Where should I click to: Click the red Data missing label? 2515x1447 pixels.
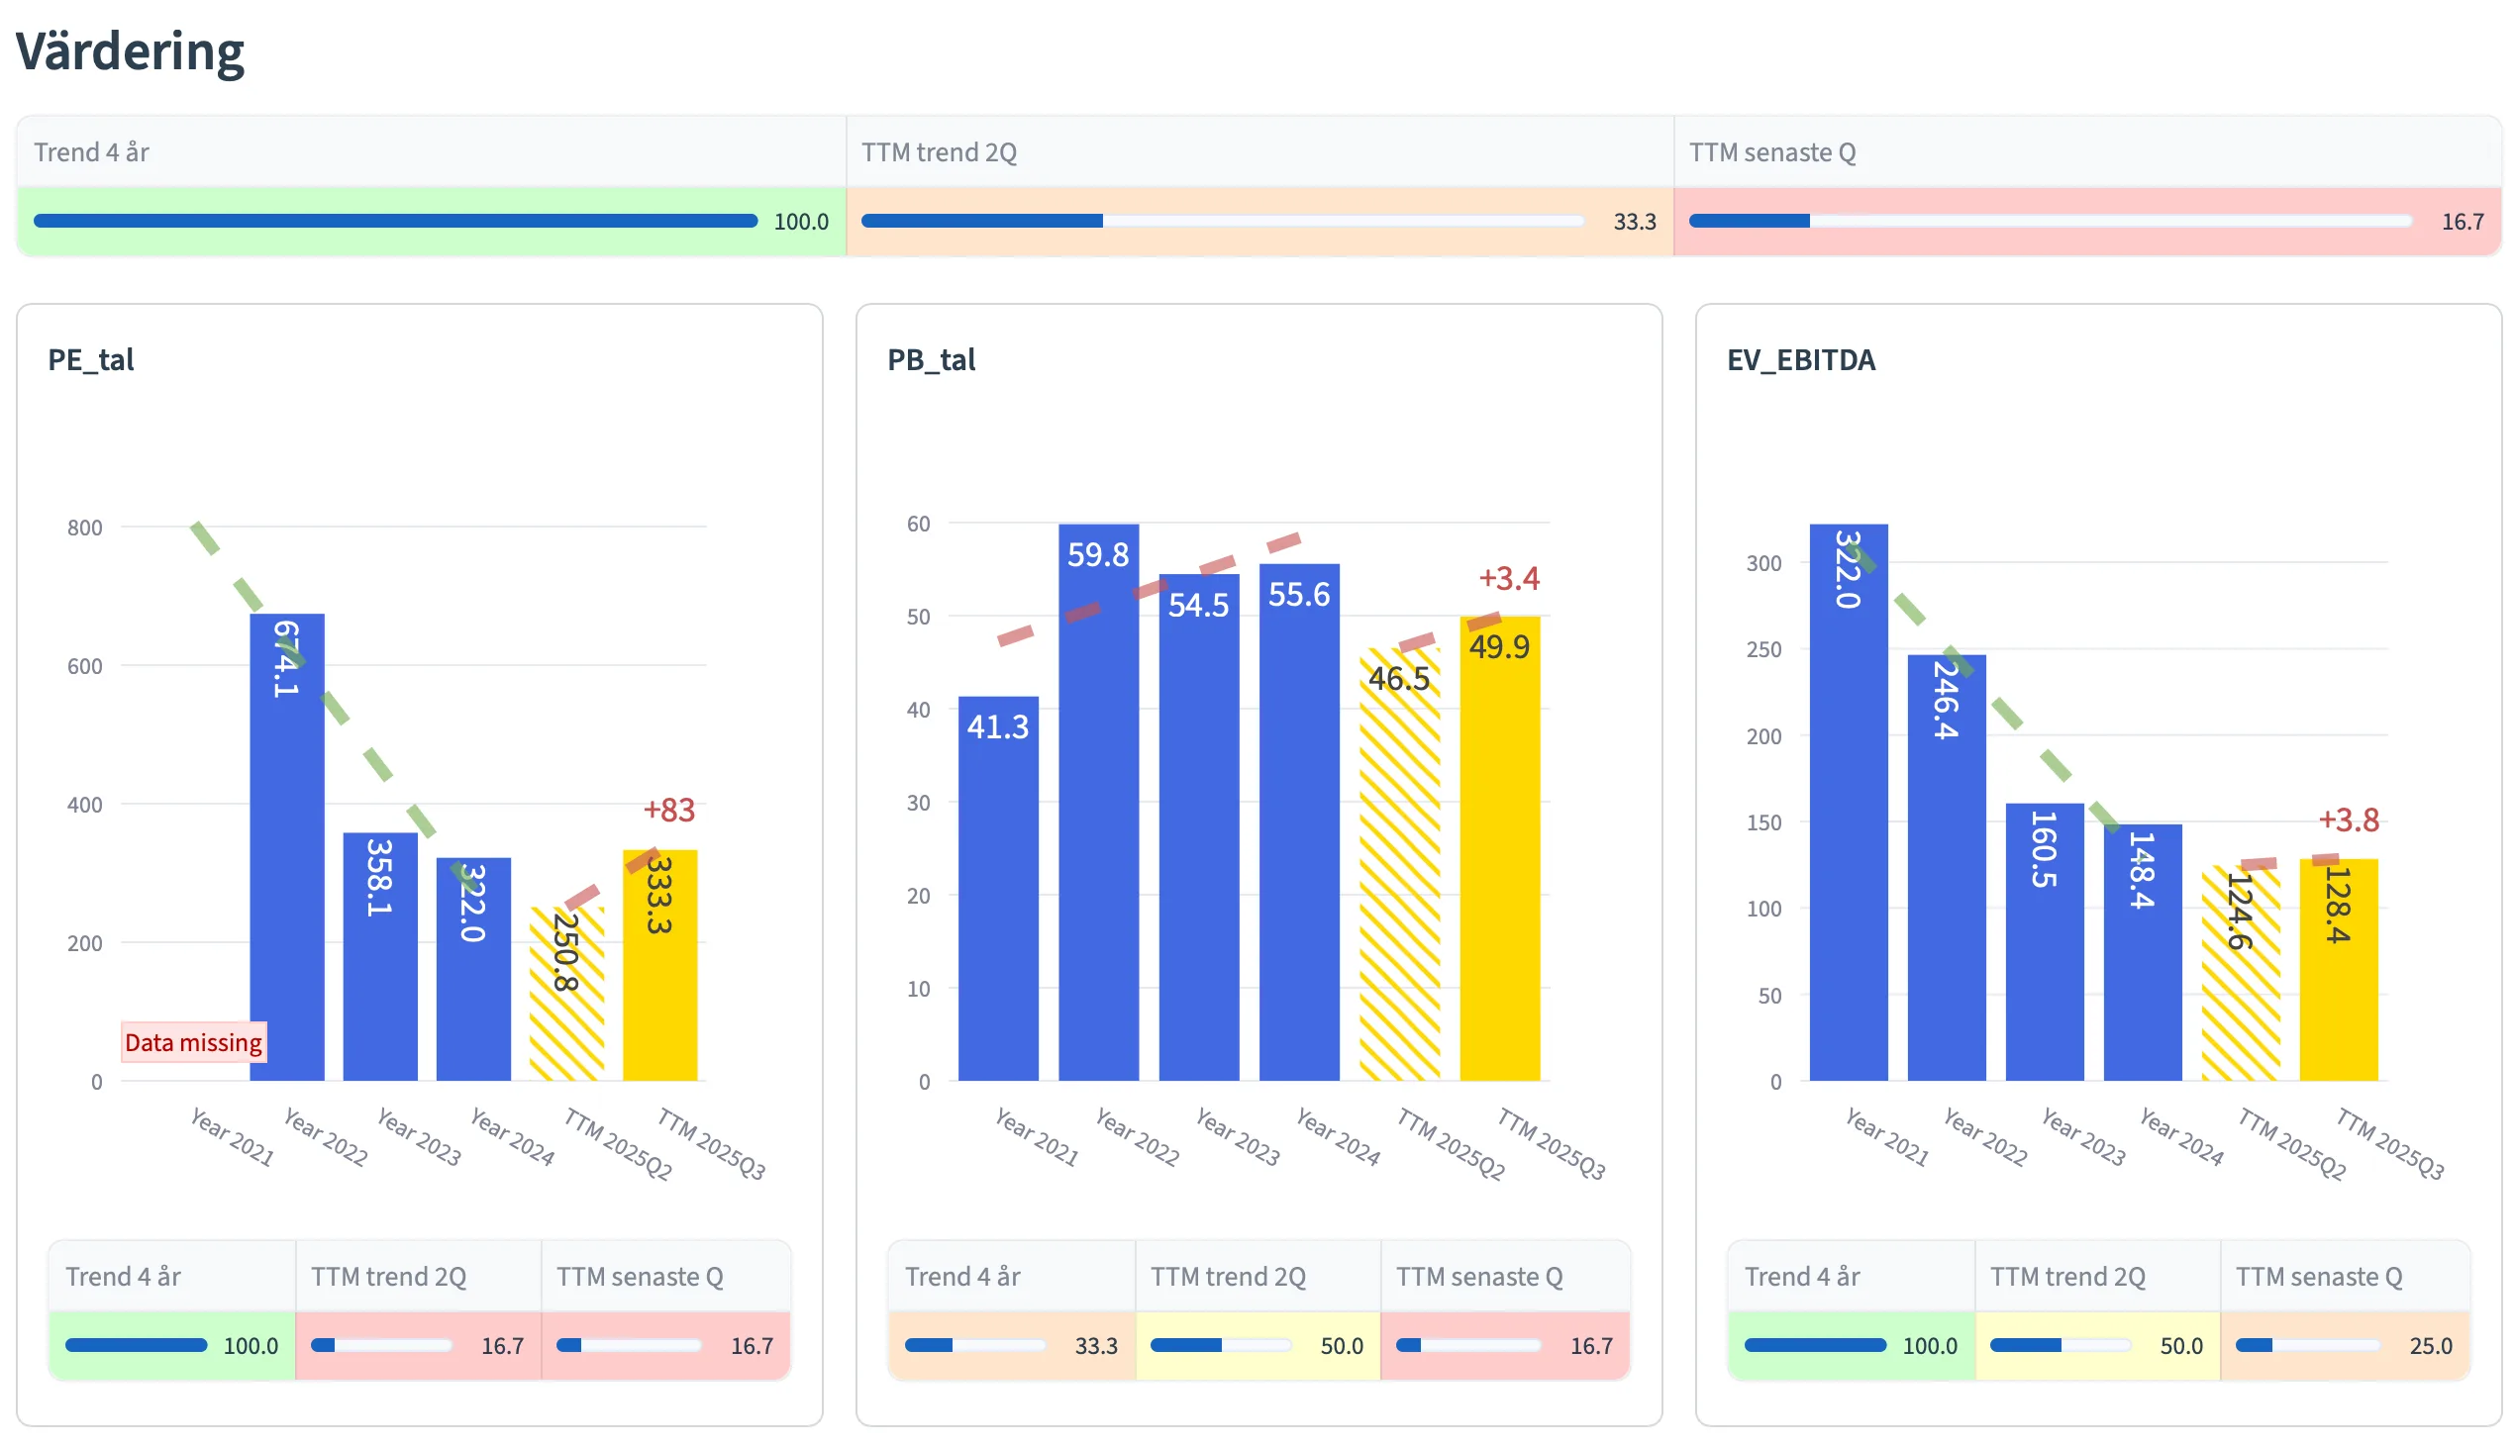point(194,1042)
